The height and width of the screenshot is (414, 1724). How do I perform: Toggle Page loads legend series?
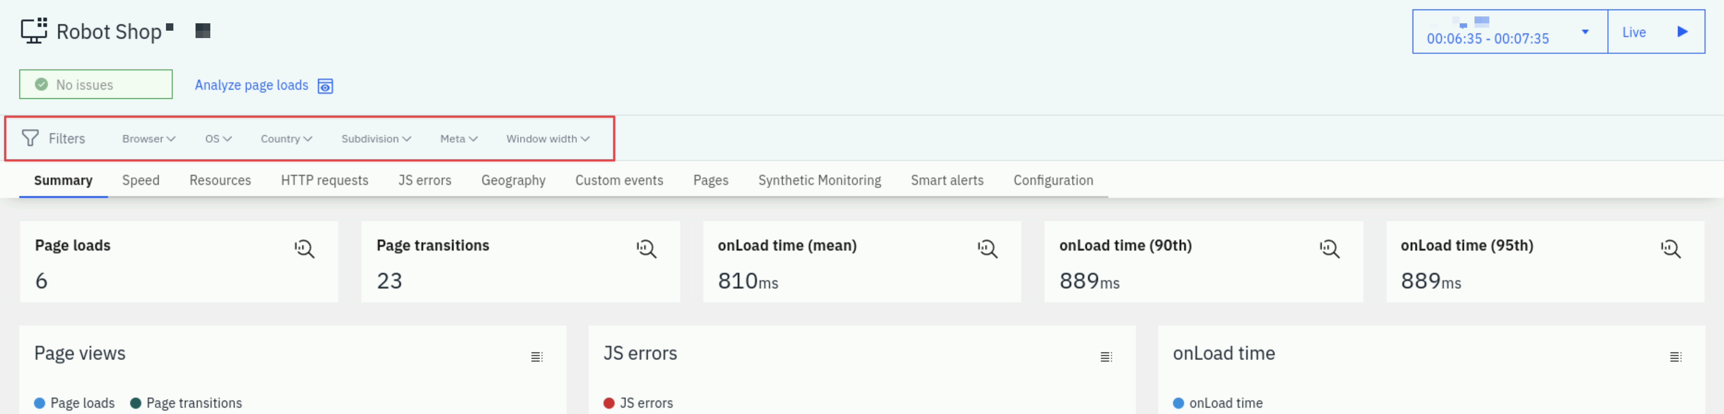point(74,403)
